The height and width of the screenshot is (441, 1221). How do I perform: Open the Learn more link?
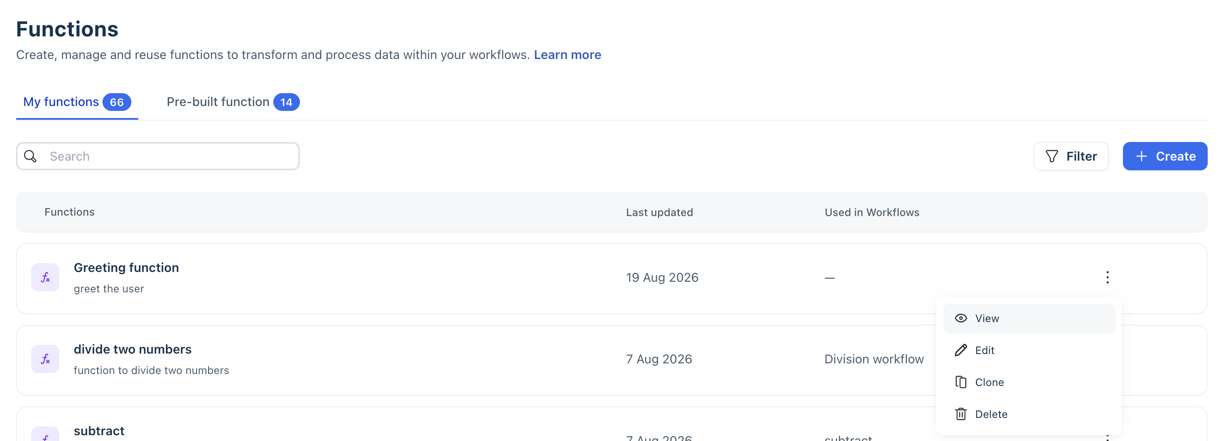[567, 55]
